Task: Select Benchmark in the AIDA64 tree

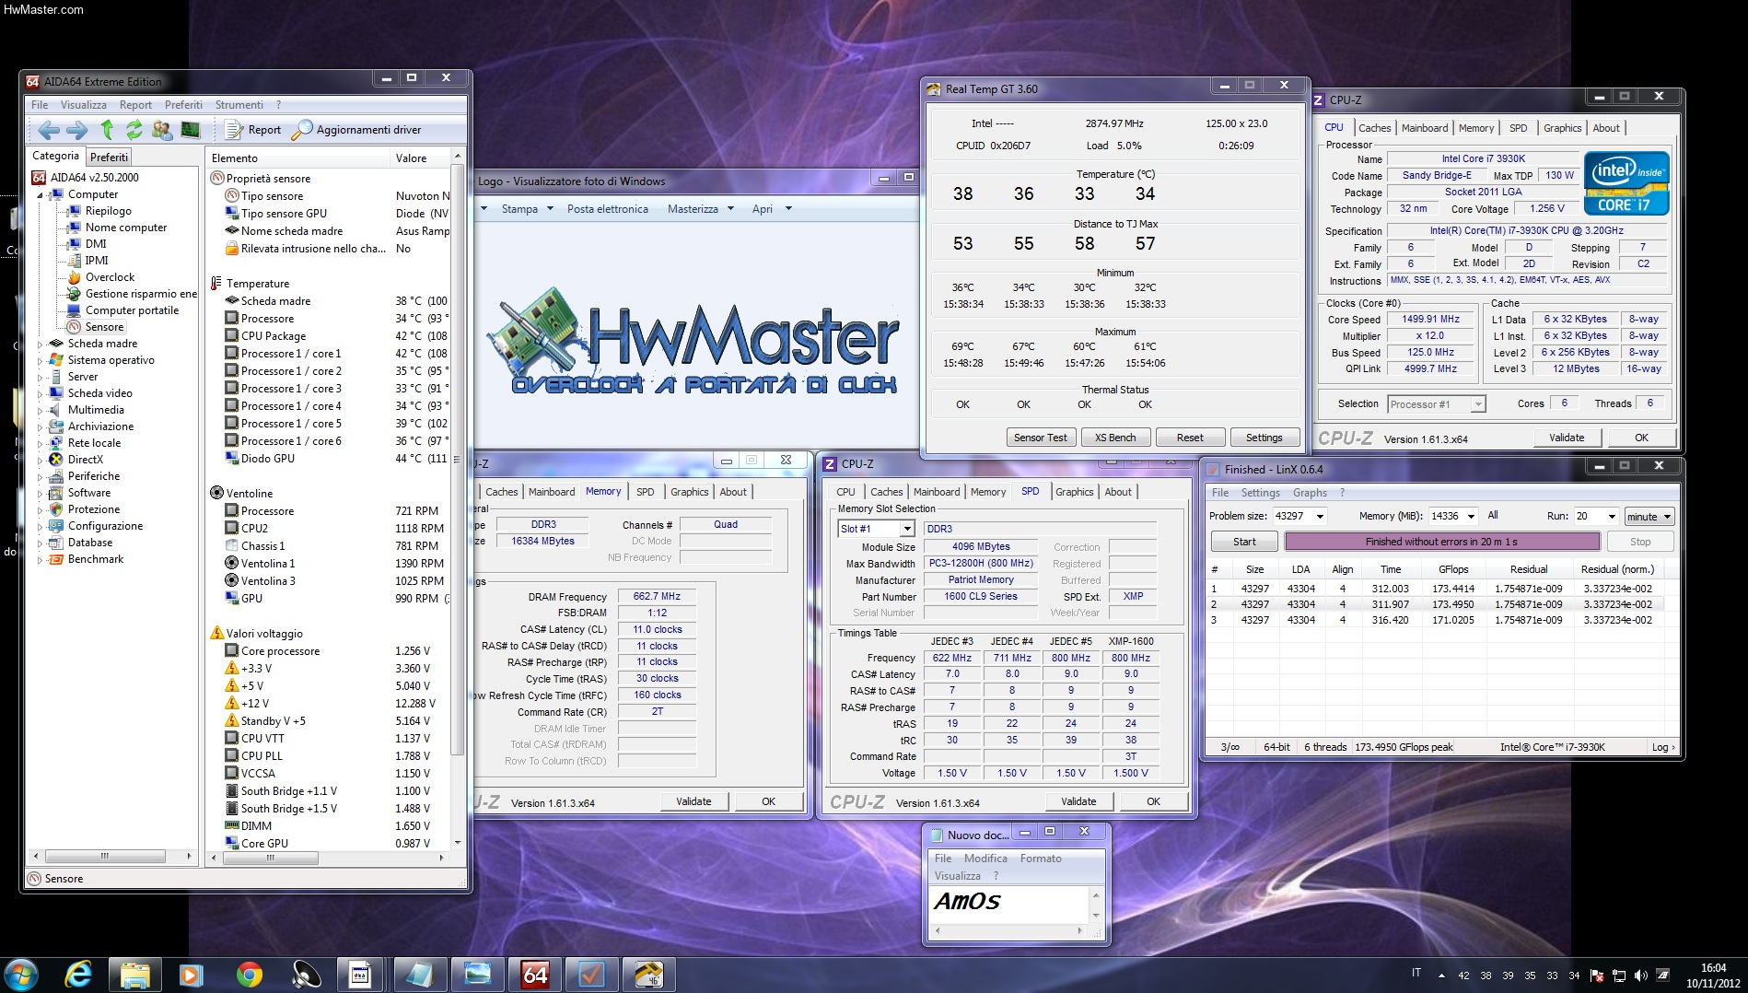Action: [95, 559]
